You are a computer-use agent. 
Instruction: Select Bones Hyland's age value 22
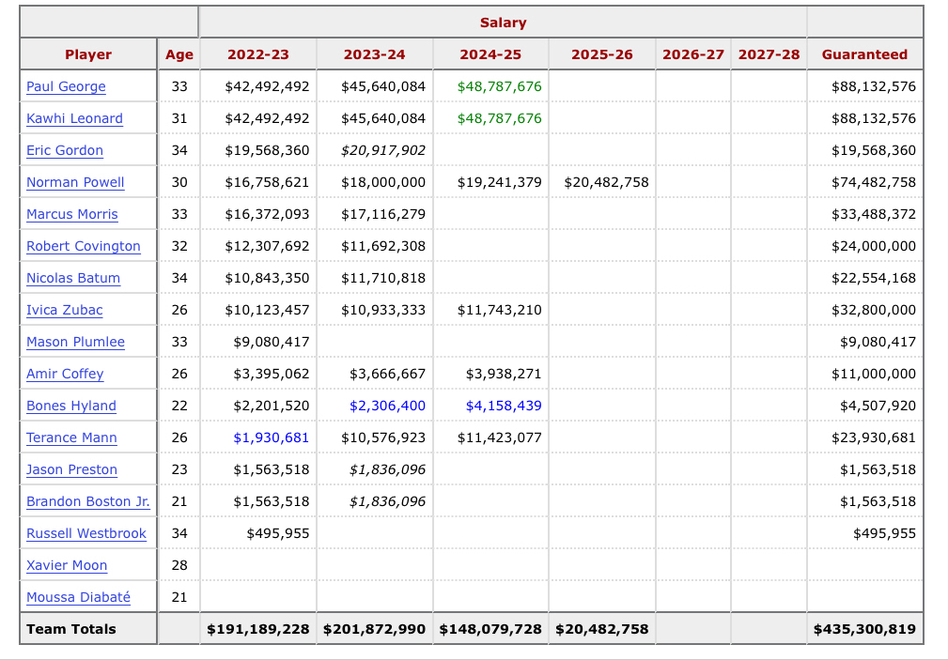coord(179,407)
